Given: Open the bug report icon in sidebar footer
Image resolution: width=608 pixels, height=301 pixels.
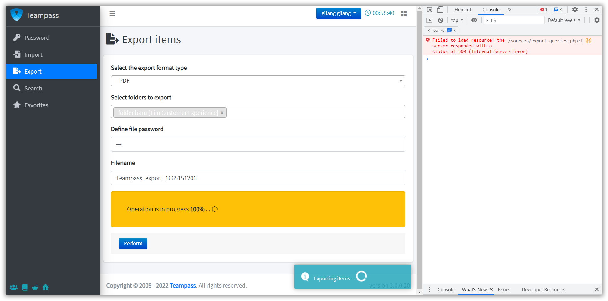Looking at the screenshot, I should click(46, 287).
